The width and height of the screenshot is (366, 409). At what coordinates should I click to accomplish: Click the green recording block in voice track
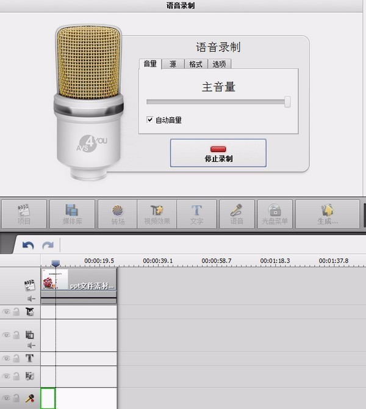tap(48, 398)
